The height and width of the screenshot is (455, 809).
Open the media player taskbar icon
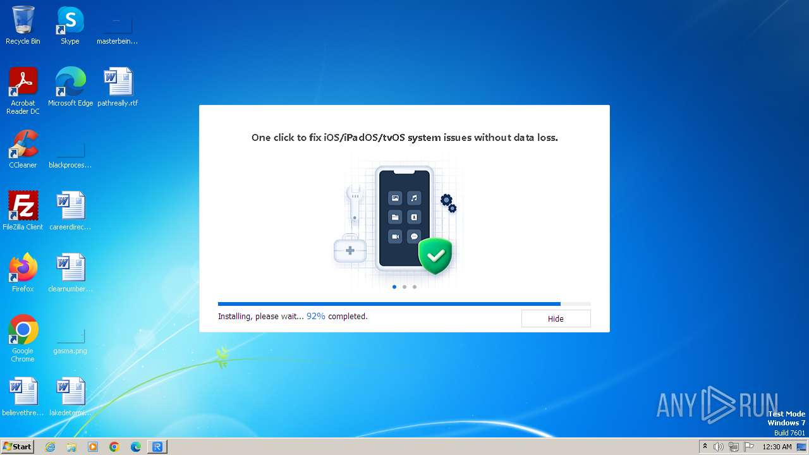(x=93, y=447)
